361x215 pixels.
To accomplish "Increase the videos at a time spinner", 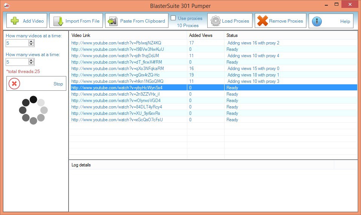I will pyautogui.click(x=31, y=41).
